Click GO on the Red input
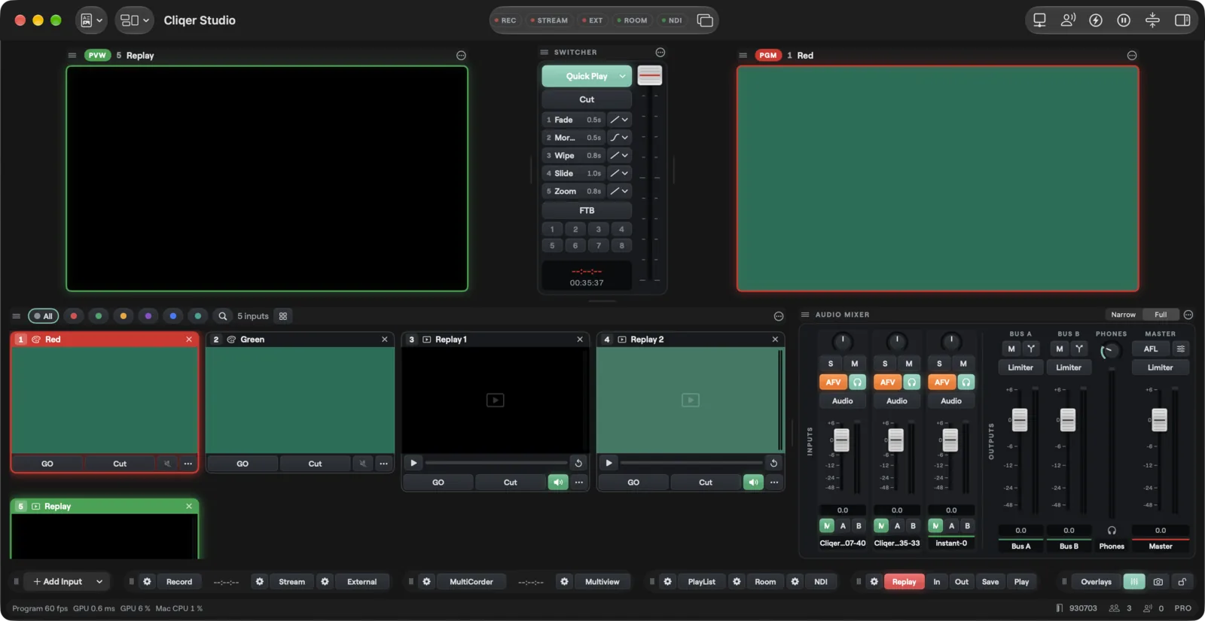 pos(47,464)
